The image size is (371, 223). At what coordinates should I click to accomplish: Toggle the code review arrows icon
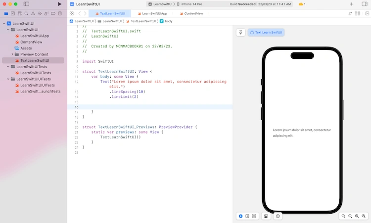click(350, 13)
